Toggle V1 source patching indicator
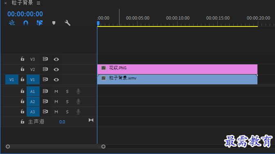This screenshot has height=154, width=275. [12, 79]
